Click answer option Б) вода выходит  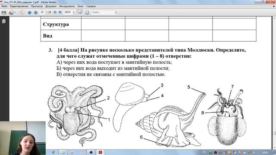113,68
